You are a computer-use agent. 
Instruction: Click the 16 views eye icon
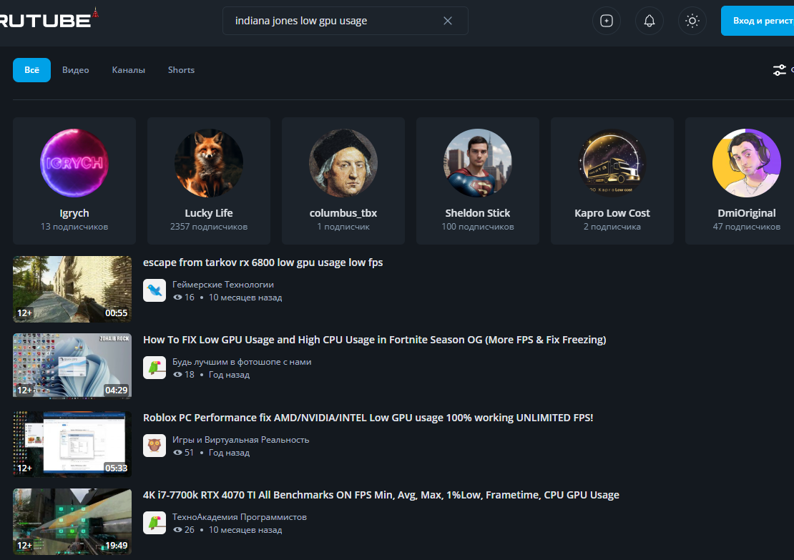coord(177,298)
